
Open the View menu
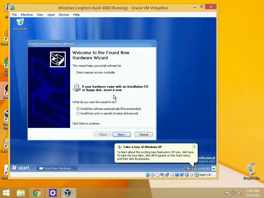coord(40,15)
